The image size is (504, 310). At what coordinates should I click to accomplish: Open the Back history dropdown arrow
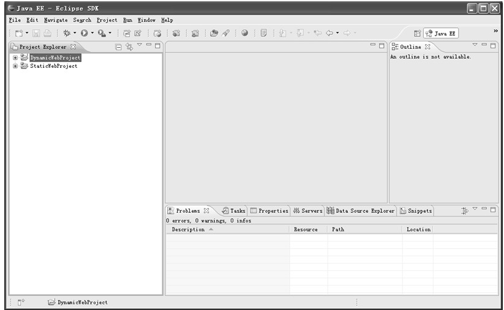[x=337, y=33]
